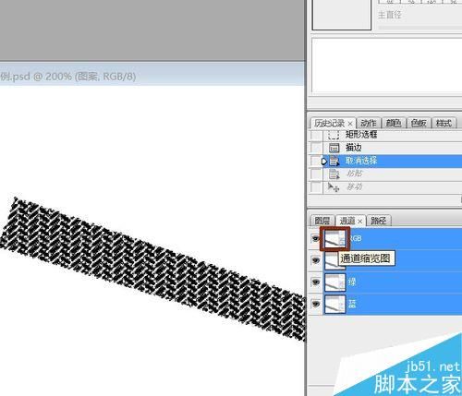This screenshot has width=462, height=396.
Task: Click the 取消选择 history state icon
Action: click(x=334, y=161)
